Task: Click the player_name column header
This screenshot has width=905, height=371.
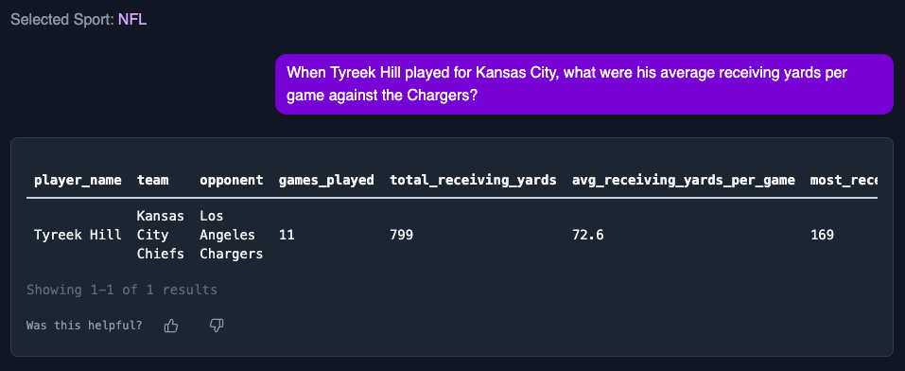Action: 78,181
